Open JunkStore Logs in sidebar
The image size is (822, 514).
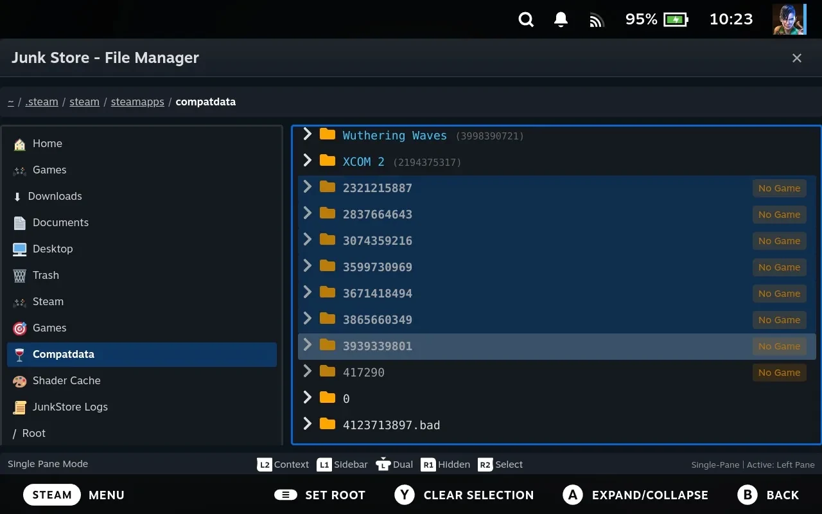(x=142, y=407)
